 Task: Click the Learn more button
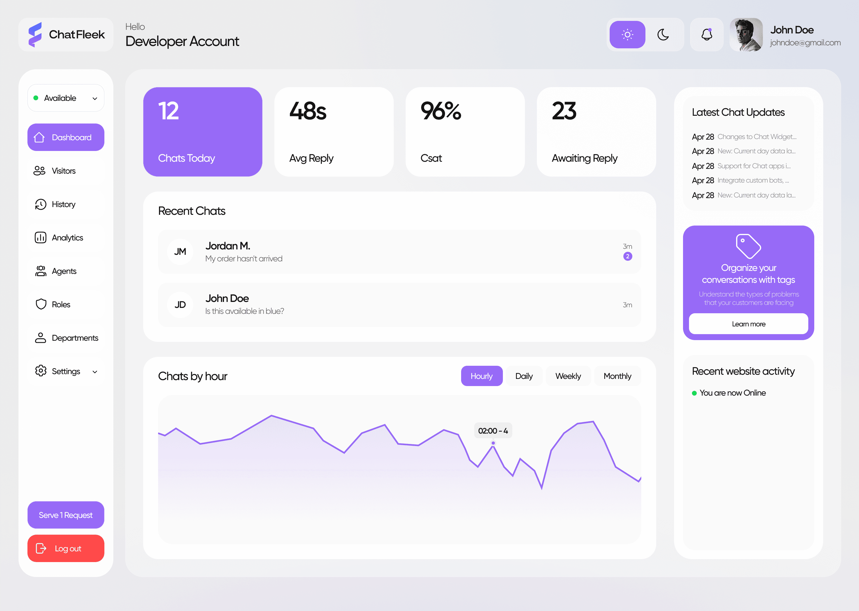(x=748, y=324)
